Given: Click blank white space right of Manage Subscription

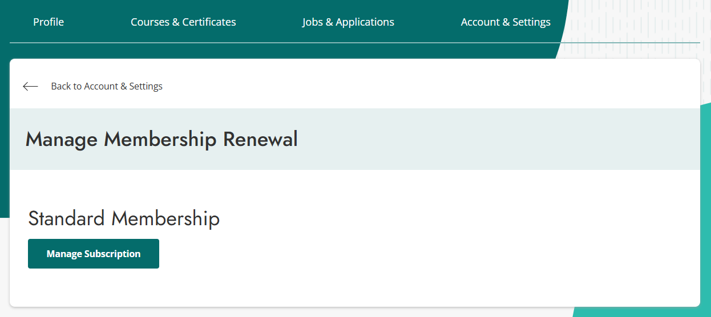Looking at the screenshot, I should click(399, 254).
